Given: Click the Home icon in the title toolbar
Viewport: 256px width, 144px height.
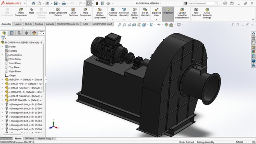Looking at the screenshot, I should tap(34, 3).
